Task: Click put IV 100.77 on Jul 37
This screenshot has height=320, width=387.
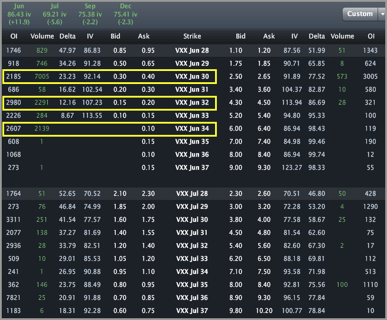Action: [292, 311]
